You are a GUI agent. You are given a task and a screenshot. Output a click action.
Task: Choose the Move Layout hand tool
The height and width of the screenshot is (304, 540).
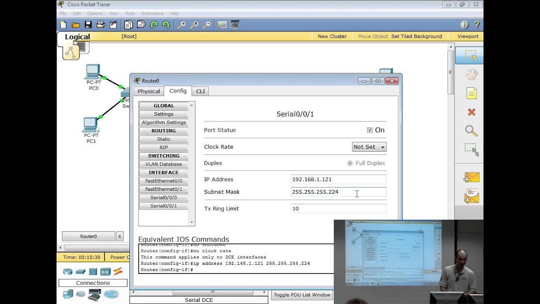[x=471, y=75]
